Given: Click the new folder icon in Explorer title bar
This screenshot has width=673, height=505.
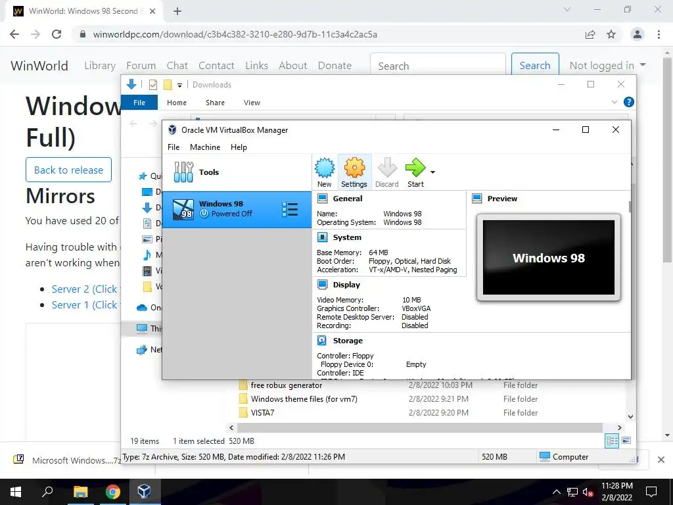Looking at the screenshot, I should pyautogui.click(x=168, y=85).
